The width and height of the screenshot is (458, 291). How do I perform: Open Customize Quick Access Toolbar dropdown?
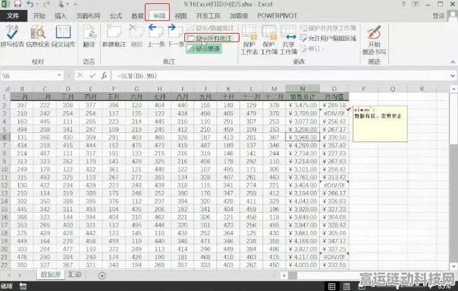tap(75, 5)
